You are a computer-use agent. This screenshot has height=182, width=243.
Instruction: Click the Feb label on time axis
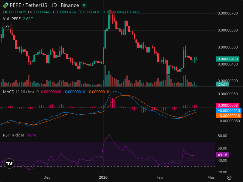(160, 177)
